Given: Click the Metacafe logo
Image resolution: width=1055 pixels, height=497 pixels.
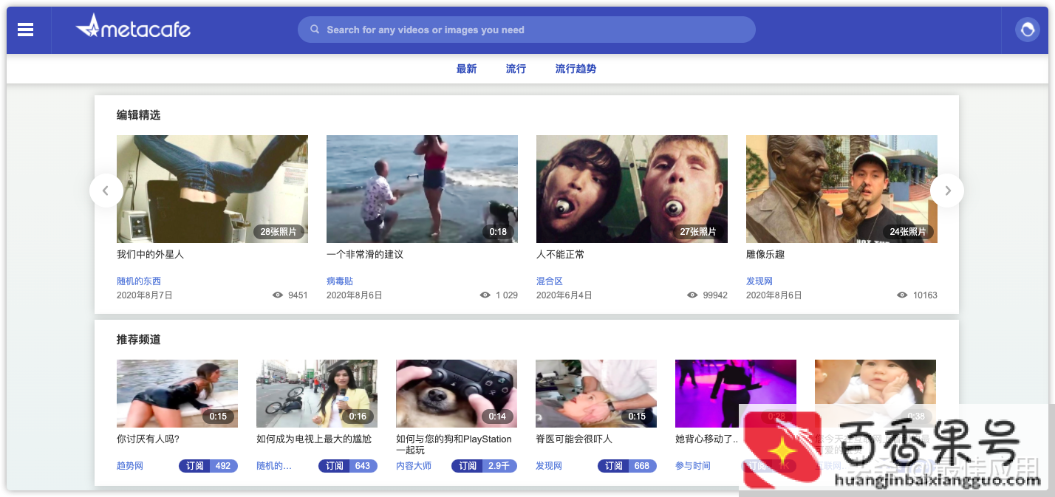Looking at the screenshot, I should tap(133, 27).
